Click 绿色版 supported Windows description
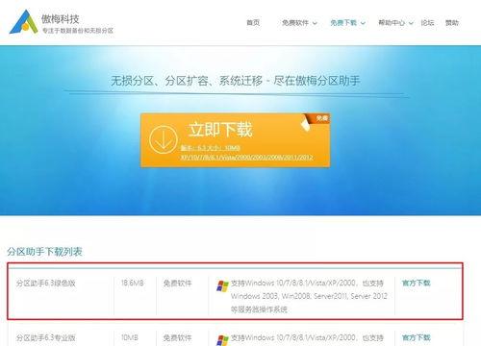481x346 pixels. (309, 296)
